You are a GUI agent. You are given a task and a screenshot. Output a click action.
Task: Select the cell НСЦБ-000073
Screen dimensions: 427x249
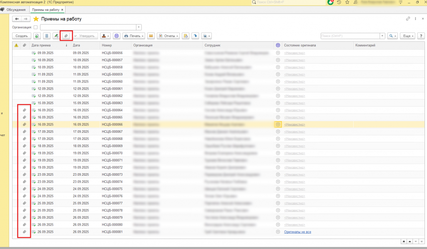tap(112, 174)
